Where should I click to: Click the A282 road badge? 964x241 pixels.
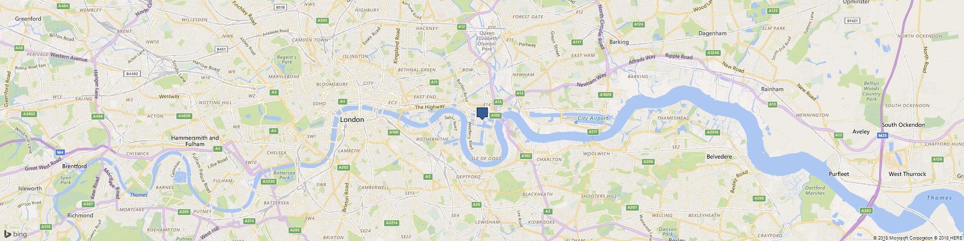866,210
